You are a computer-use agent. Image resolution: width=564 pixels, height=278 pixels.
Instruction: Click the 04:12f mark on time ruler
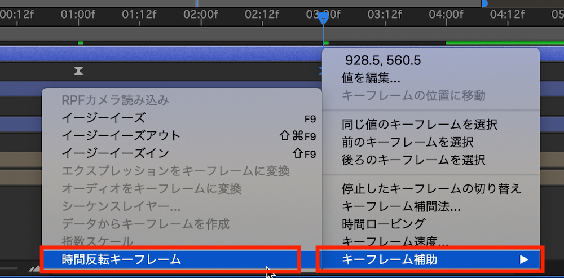pos(507,15)
